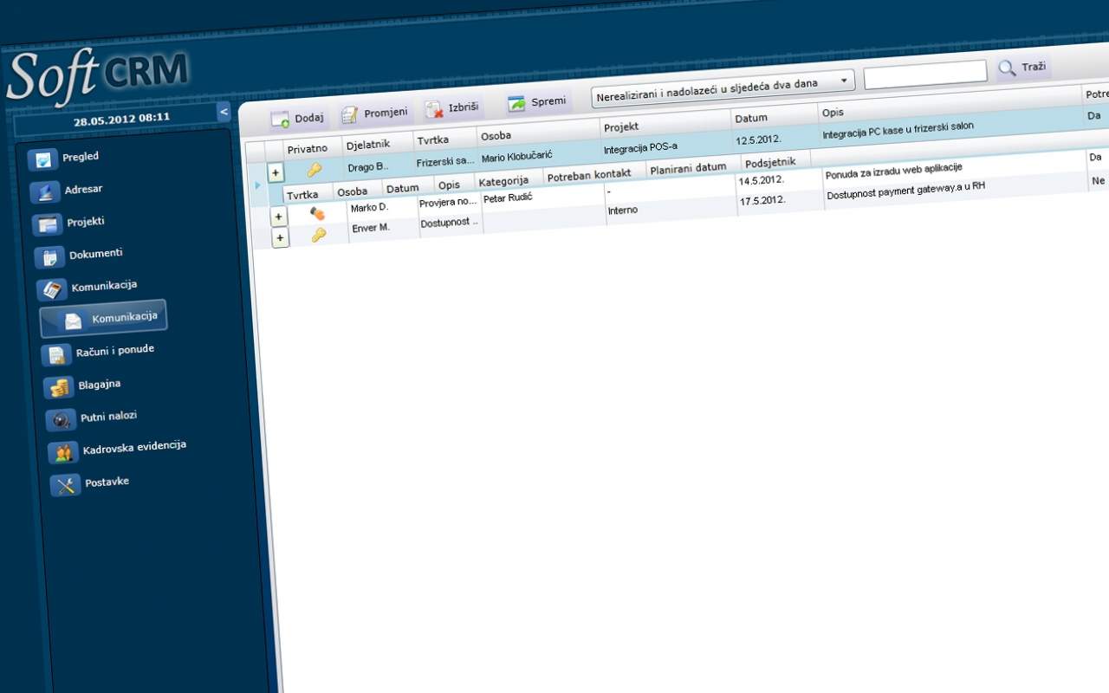Click the blue row indicator arrow at grid edge
Viewport: 1109px width, 693px height.
coord(257,185)
